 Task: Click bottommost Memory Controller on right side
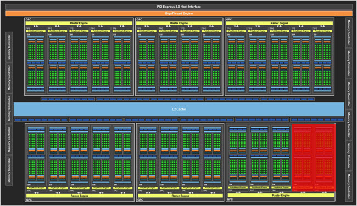tap(349, 186)
